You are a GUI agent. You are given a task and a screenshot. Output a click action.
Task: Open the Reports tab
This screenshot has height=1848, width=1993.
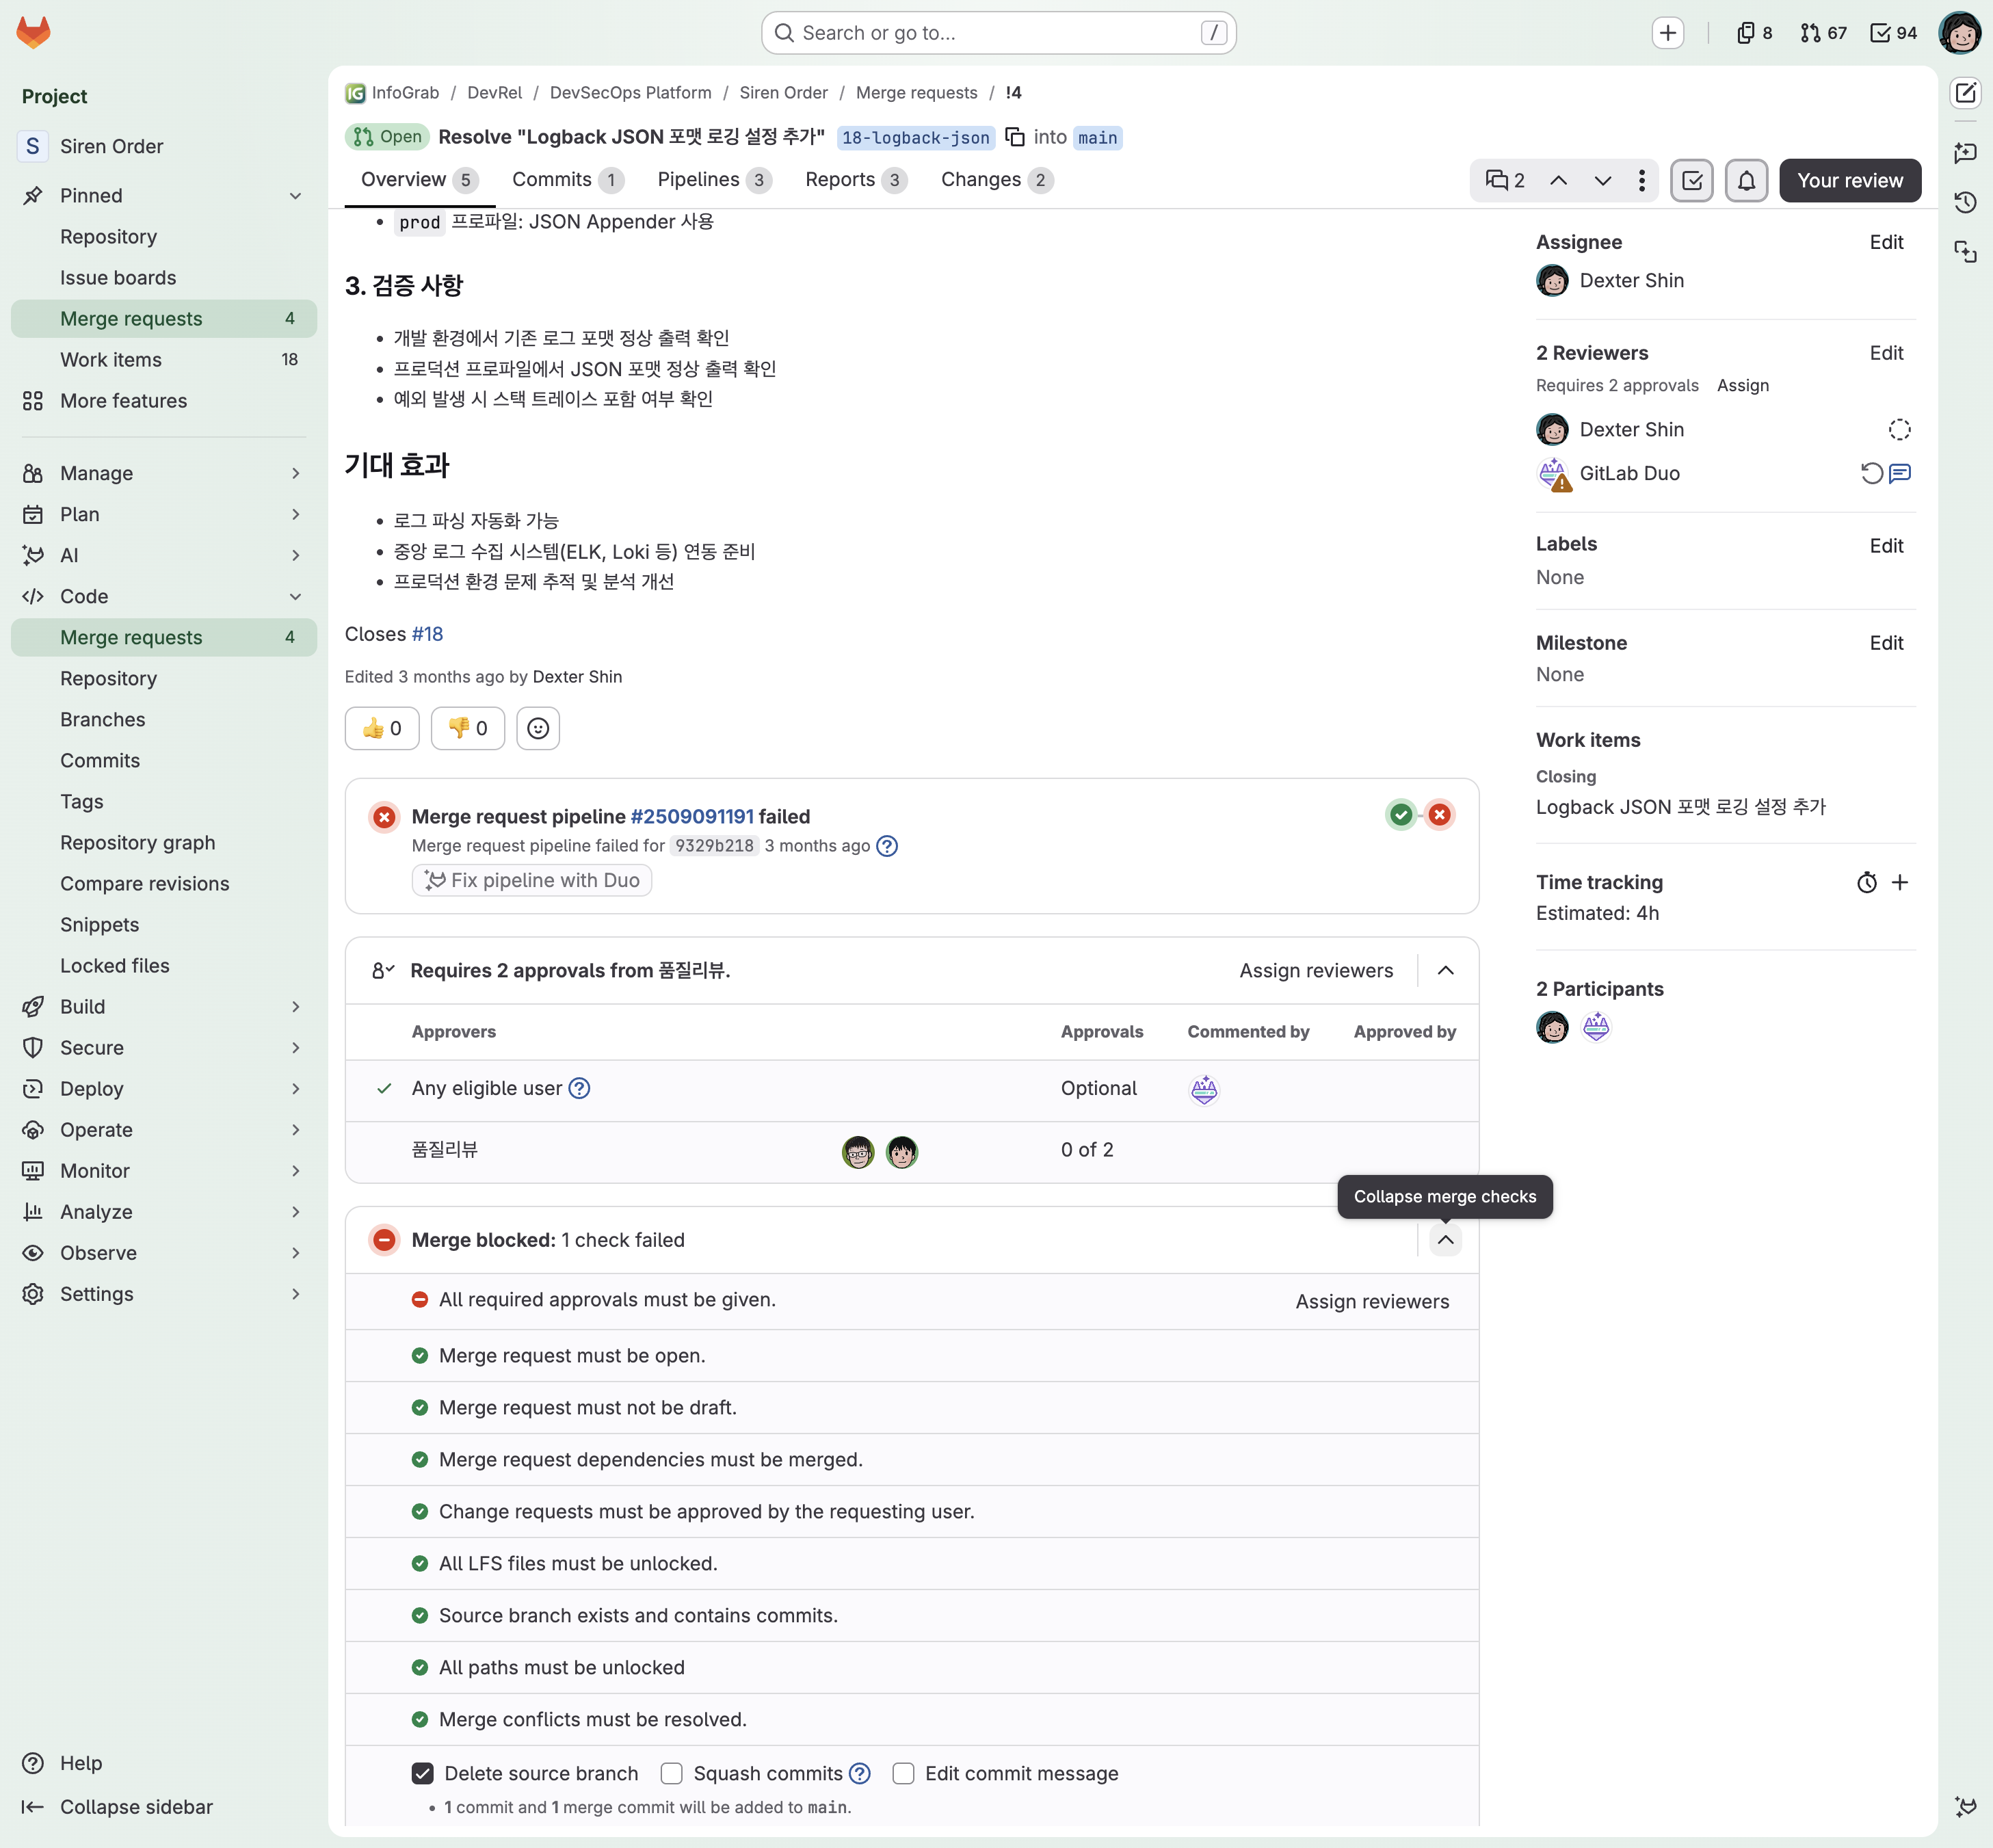(856, 180)
